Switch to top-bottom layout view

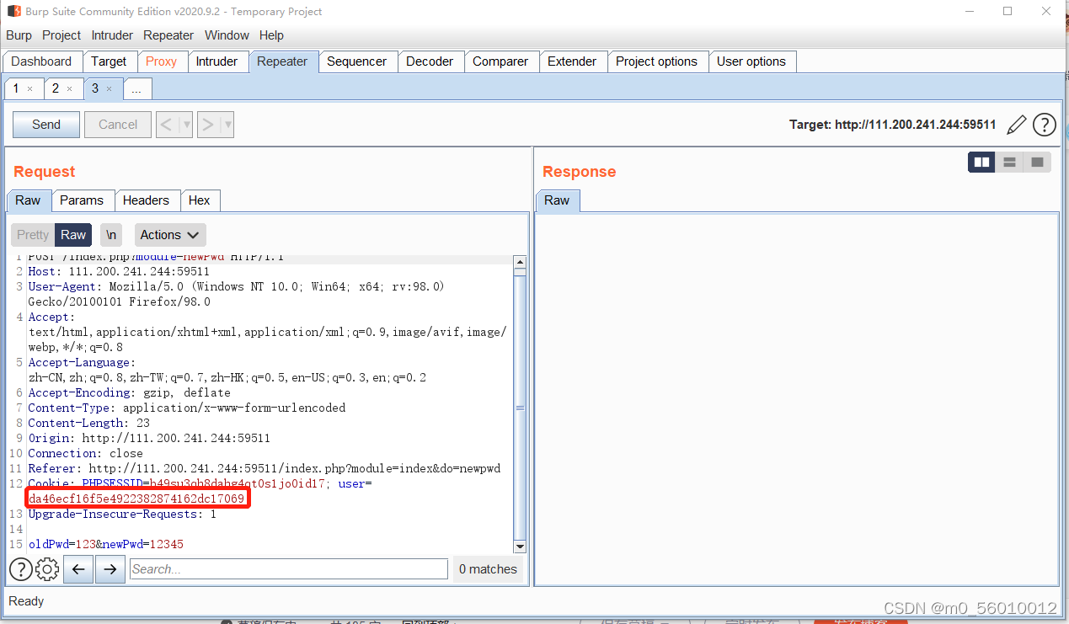coord(1009,162)
